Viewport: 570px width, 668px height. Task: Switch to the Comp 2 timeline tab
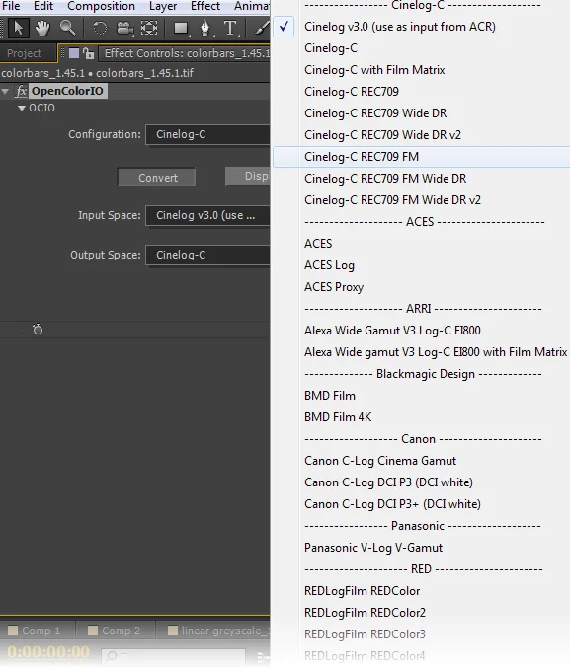116,631
